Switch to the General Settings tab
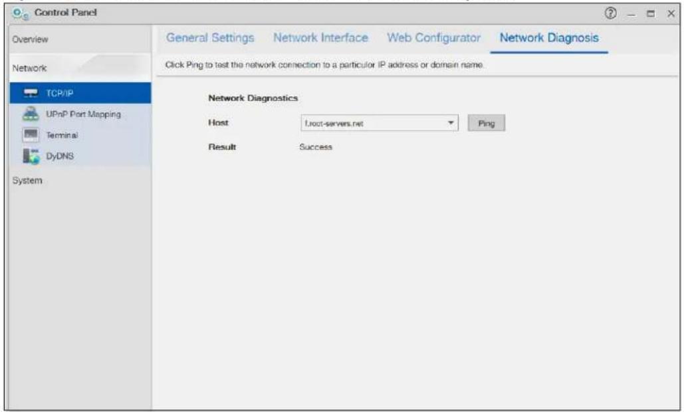The image size is (684, 412). pos(210,38)
